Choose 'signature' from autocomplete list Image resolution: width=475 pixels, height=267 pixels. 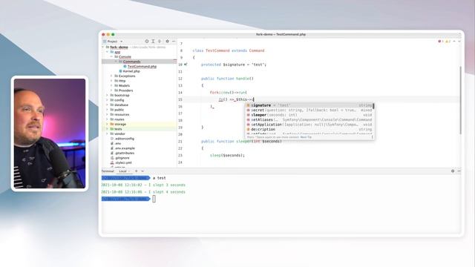click(309, 105)
